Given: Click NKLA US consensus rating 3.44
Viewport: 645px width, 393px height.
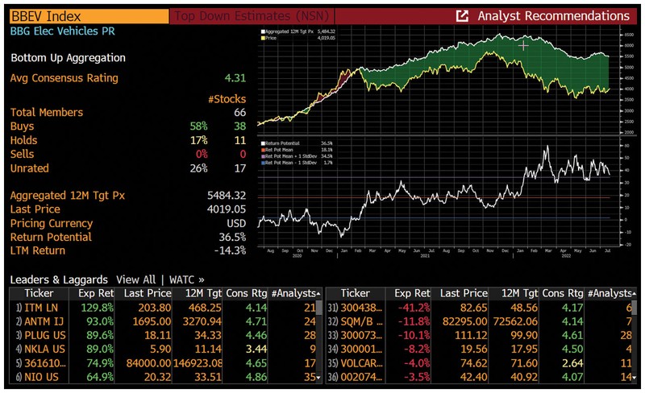Looking at the screenshot, I should (256, 350).
